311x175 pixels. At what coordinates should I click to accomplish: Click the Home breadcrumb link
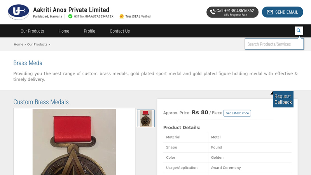tap(19, 44)
